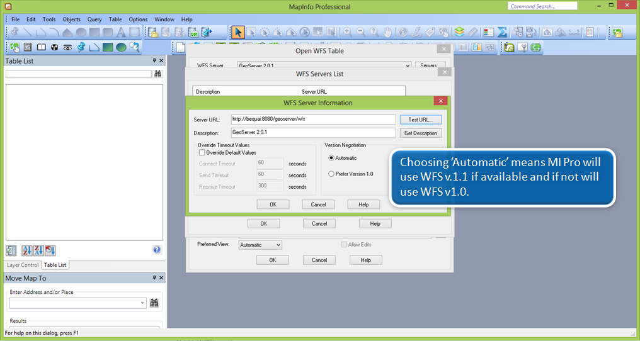The height and width of the screenshot is (341, 640).
Task: Click Cancel in Open WFS Table dialog
Action: 319,260
